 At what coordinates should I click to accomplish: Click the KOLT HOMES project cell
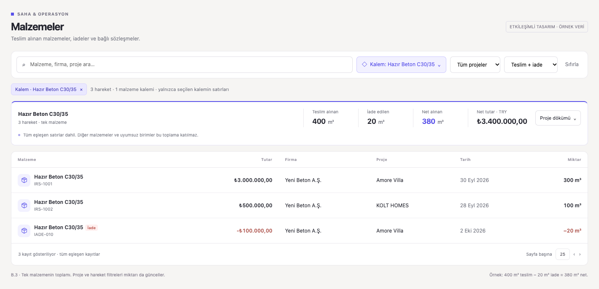pyautogui.click(x=392, y=206)
